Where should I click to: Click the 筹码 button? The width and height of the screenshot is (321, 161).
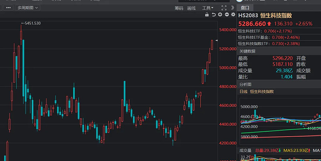(x=179, y=8)
